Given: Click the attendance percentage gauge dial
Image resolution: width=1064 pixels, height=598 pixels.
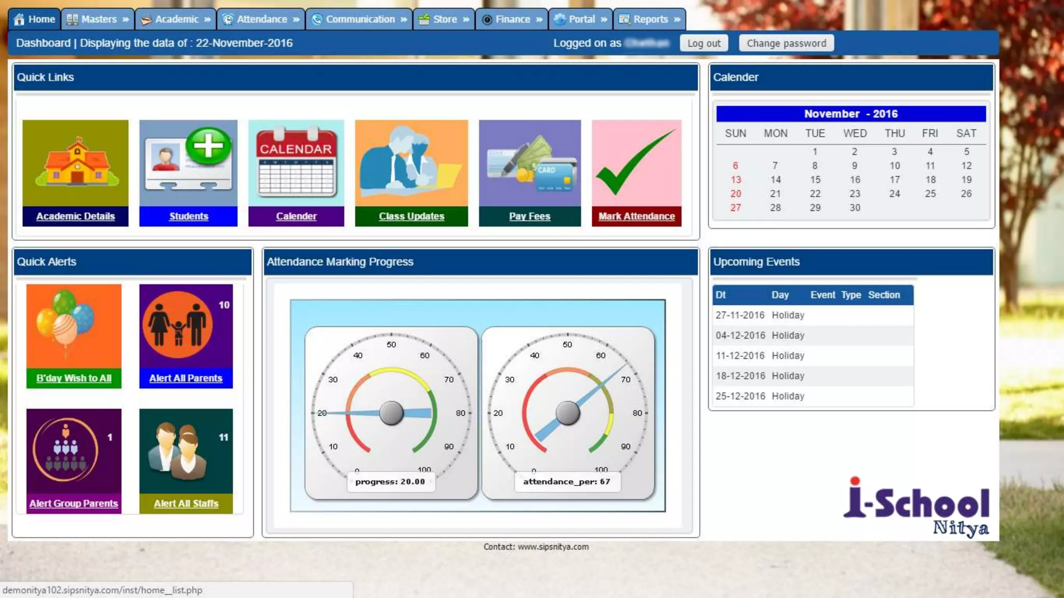Looking at the screenshot, I should 567,413.
